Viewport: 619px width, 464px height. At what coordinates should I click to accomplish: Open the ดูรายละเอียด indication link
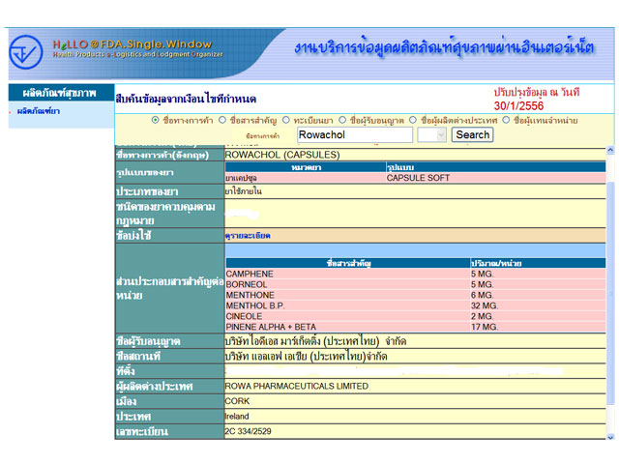pyautogui.click(x=248, y=236)
